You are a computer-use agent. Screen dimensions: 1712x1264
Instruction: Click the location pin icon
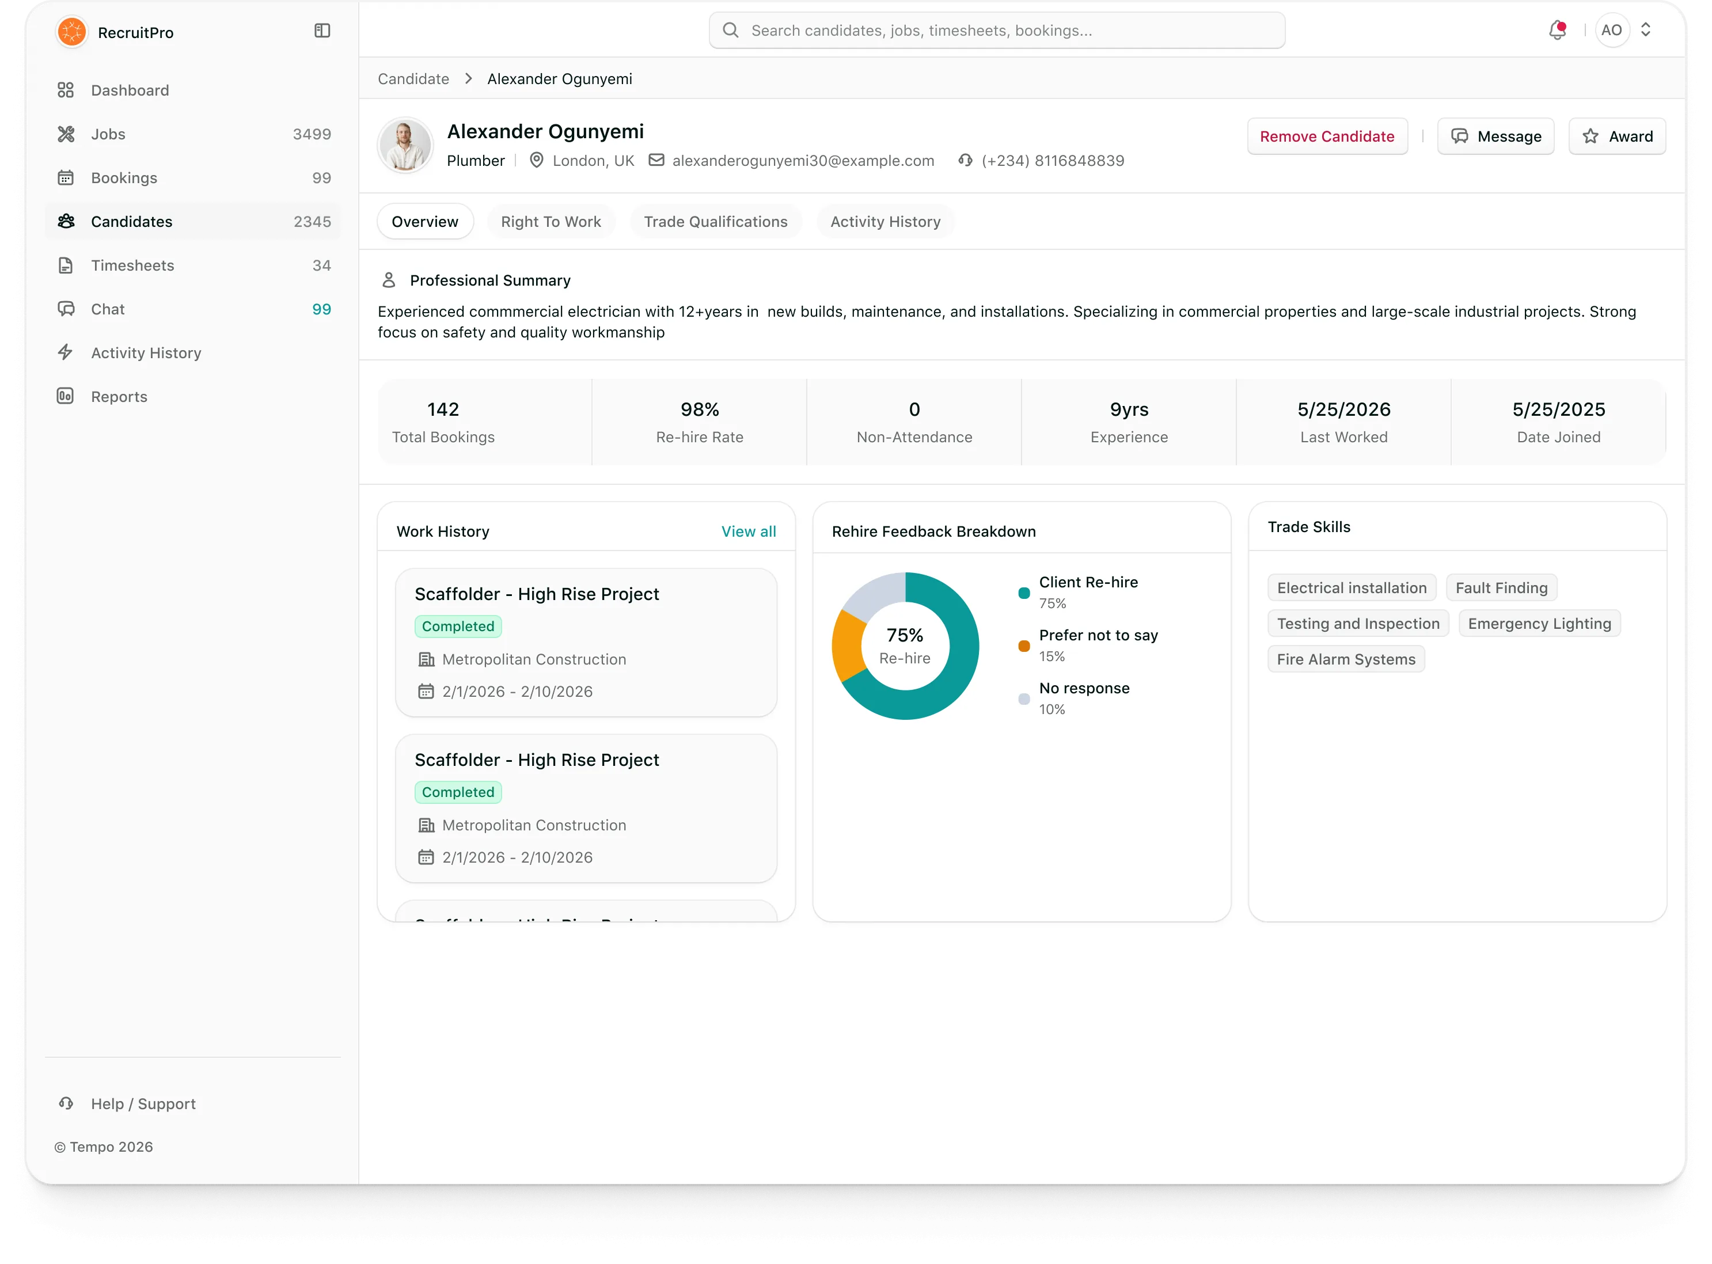(537, 160)
